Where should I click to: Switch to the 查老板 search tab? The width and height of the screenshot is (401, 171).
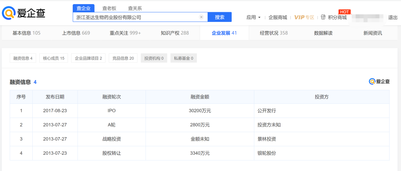click(x=109, y=8)
